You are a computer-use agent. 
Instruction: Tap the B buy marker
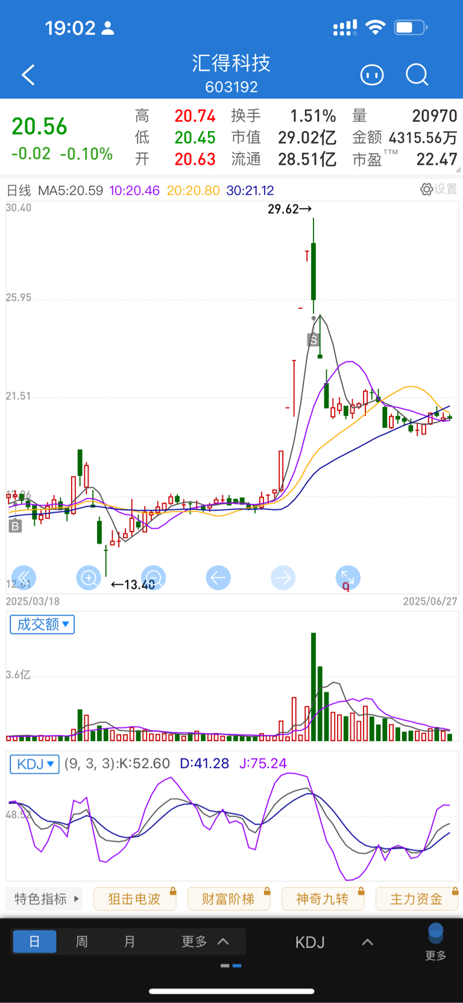(15, 526)
